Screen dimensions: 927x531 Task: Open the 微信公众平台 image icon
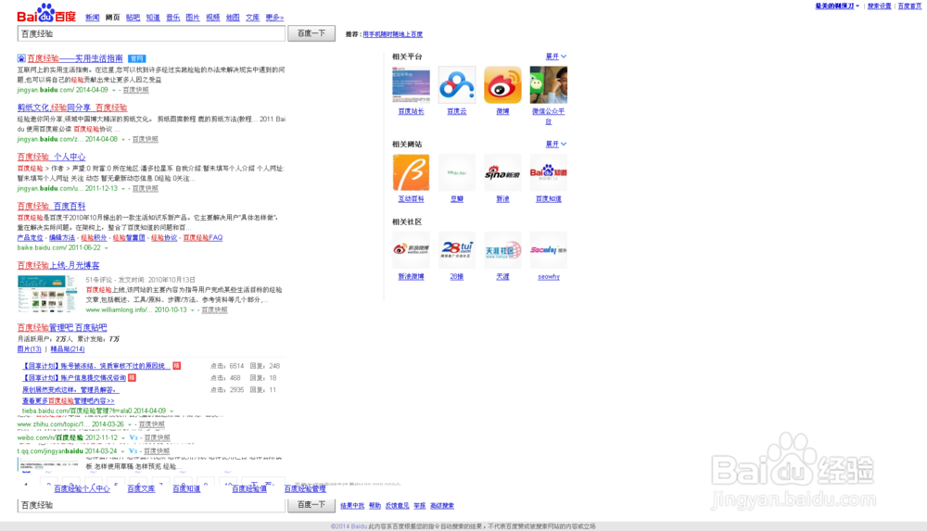tap(548, 85)
